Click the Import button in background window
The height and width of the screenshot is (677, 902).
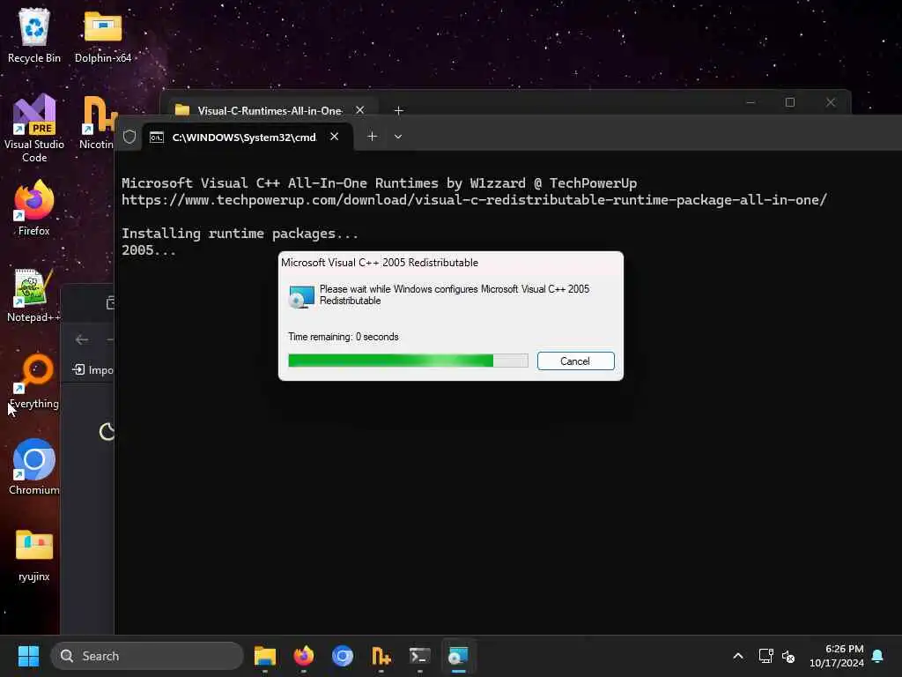click(x=92, y=369)
